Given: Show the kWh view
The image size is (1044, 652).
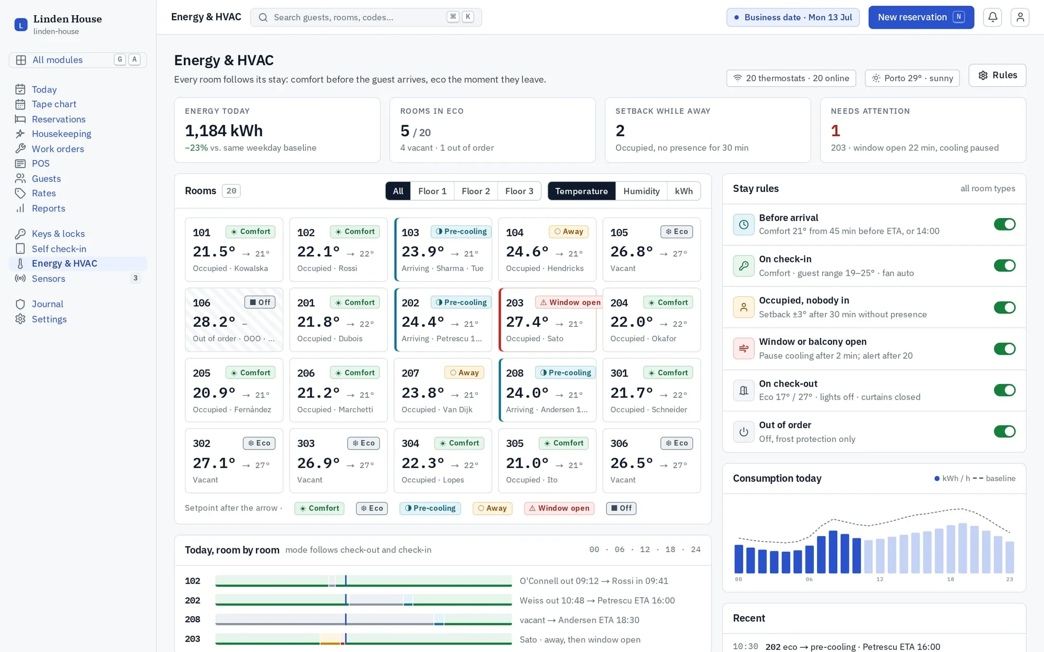Looking at the screenshot, I should click(683, 191).
